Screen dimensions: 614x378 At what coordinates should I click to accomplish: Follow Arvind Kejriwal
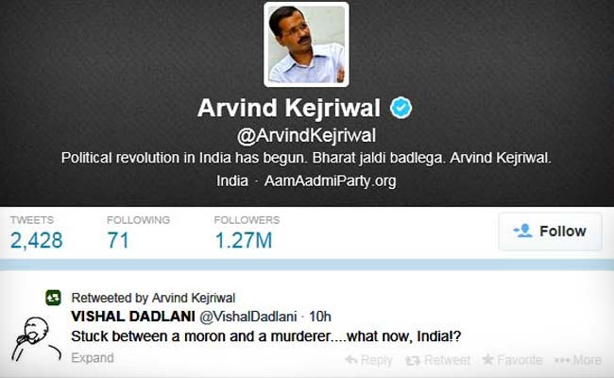click(x=550, y=232)
